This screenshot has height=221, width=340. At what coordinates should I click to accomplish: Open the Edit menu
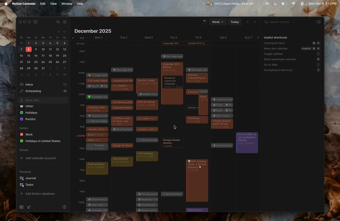43,4
